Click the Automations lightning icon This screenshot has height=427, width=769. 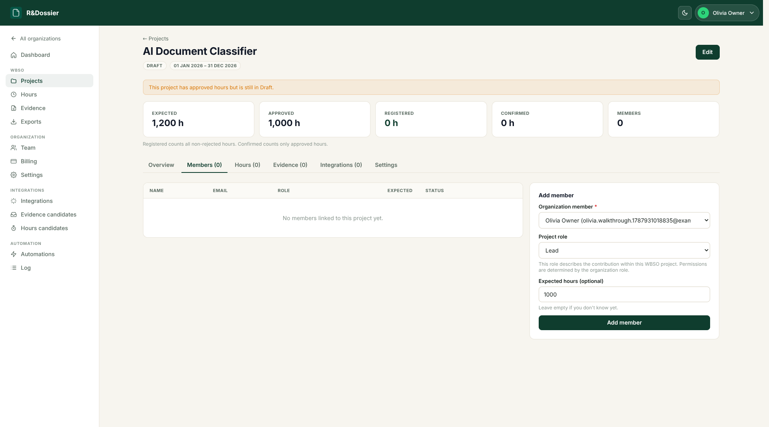(14, 254)
